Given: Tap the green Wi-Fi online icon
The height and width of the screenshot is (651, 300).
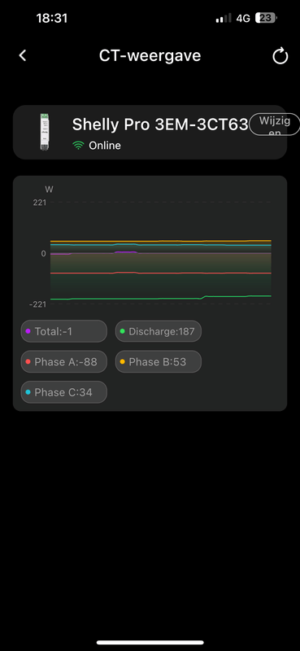Looking at the screenshot, I should tap(78, 146).
